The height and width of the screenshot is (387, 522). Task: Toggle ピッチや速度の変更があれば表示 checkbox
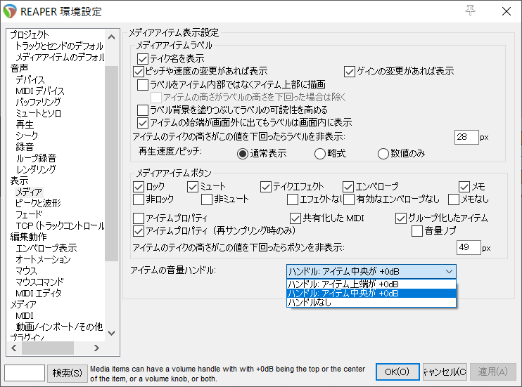pyautogui.click(x=138, y=72)
